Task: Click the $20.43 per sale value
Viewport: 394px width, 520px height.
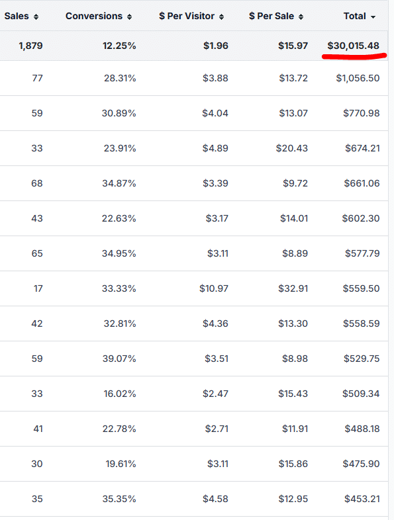Action: pos(292,148)
